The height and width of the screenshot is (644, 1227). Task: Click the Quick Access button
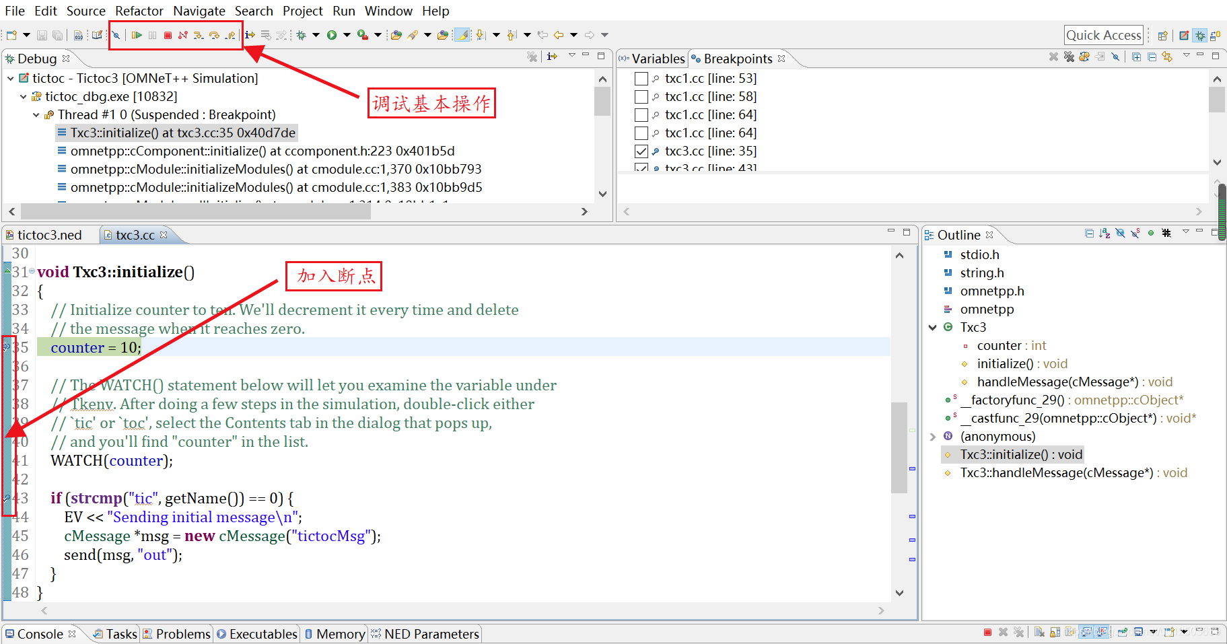1104,34
